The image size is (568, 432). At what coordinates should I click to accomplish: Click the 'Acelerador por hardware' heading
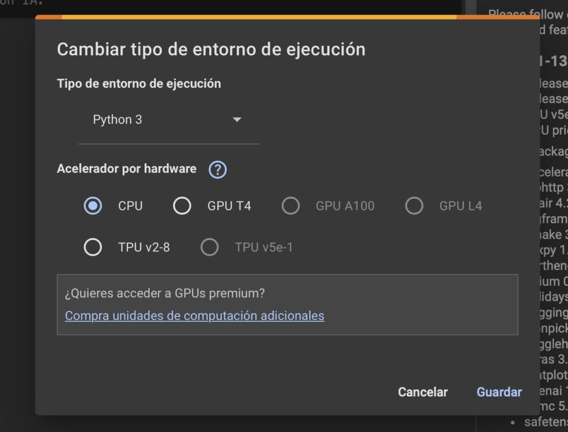coord(127,168)
